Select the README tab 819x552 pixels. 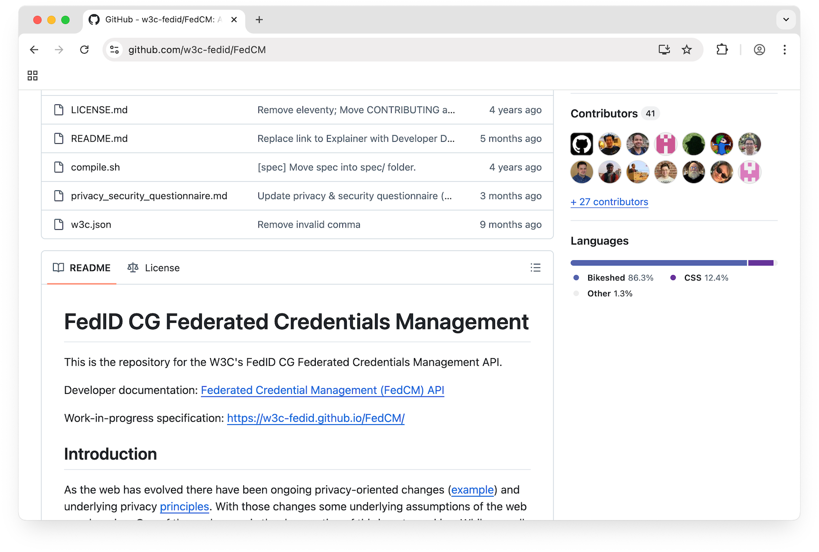(x=82, y=268)
